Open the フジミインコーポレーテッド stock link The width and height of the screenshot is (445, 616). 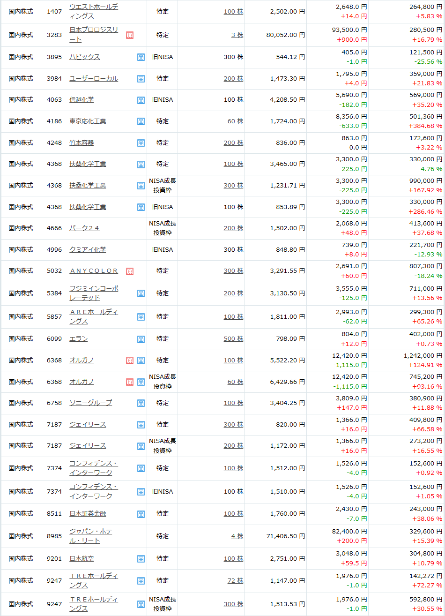94,293
